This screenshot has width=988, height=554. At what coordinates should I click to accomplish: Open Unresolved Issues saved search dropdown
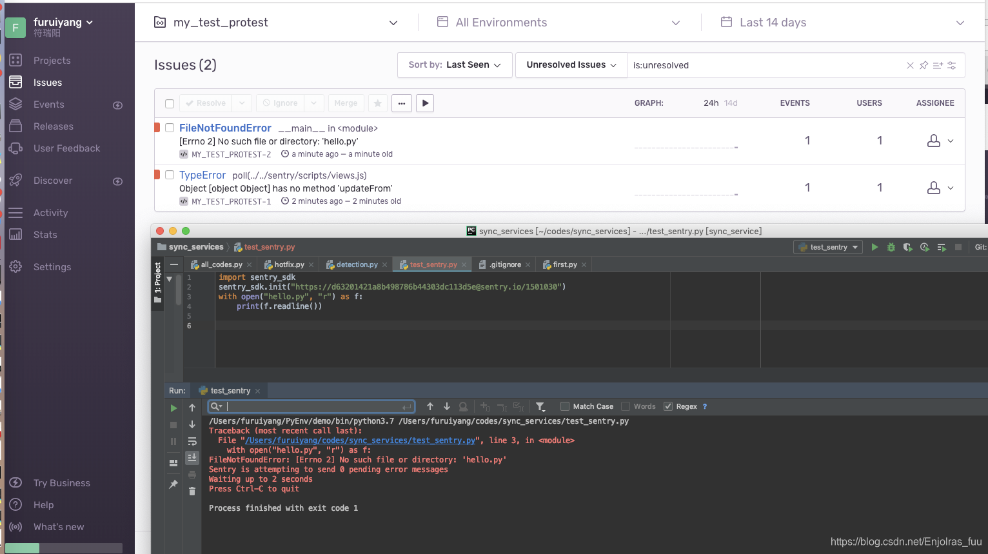(571, 65)
